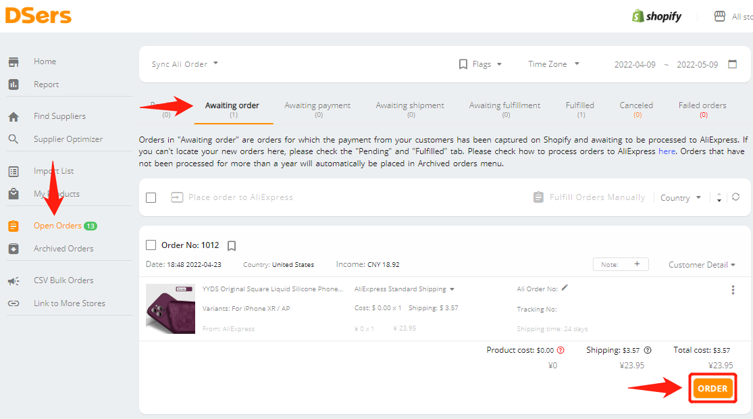753x419 pixels.
Task: Open the order item three-dot menu
Action: 733,290
